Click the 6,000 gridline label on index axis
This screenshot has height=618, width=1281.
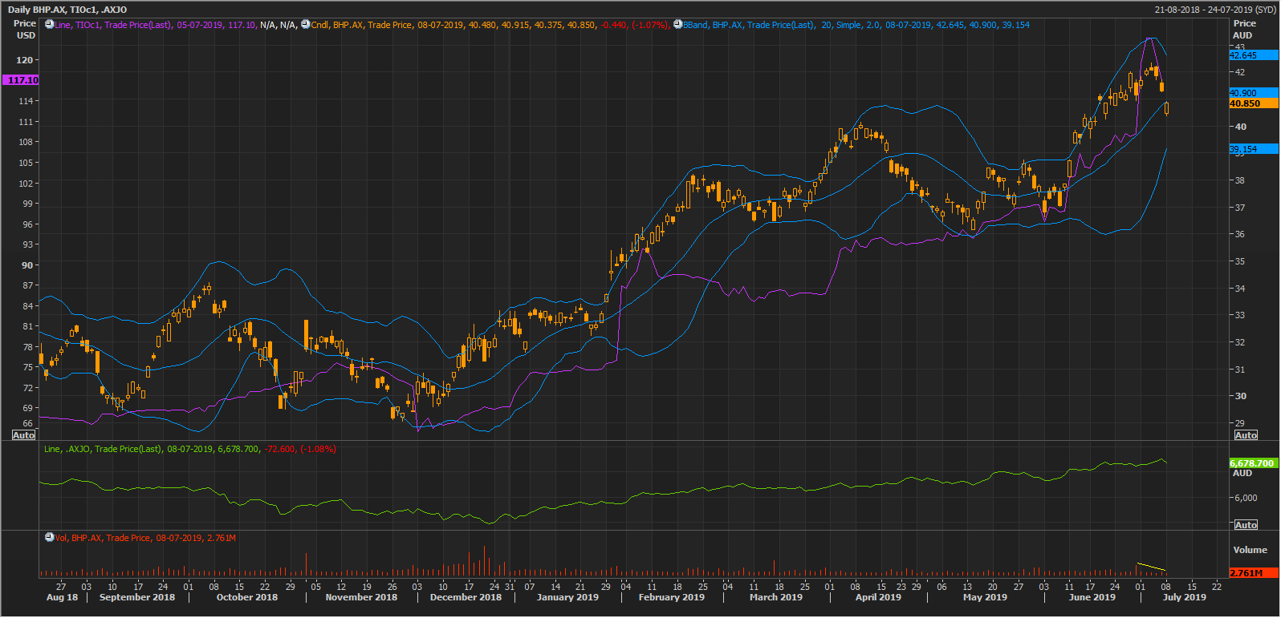coord(1246,498)
